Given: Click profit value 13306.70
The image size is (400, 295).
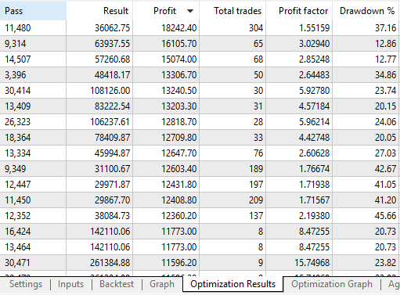Looking at the screenshot, I should point(179,75).
